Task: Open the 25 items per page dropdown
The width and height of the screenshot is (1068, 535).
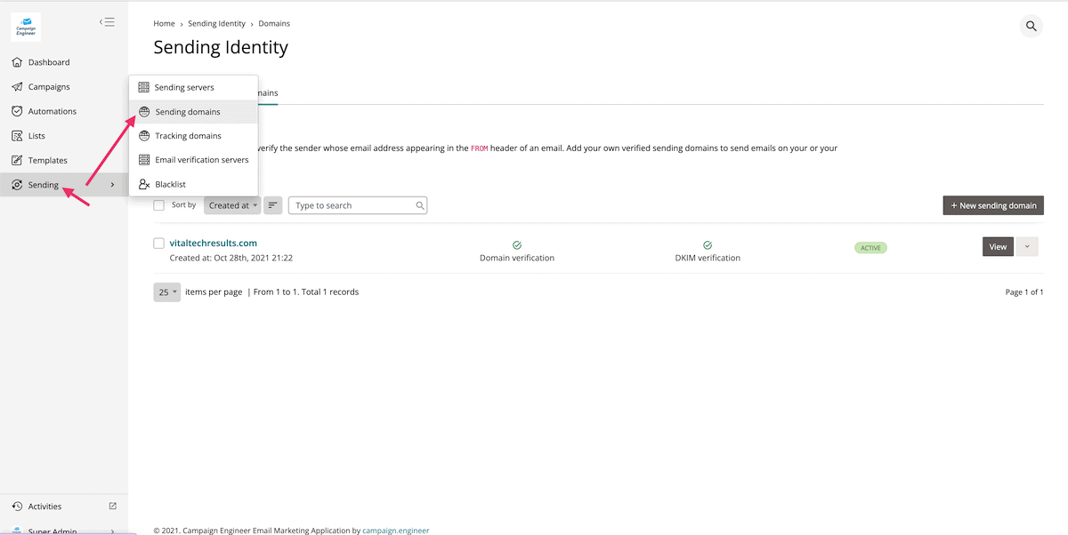Action: 167,291
